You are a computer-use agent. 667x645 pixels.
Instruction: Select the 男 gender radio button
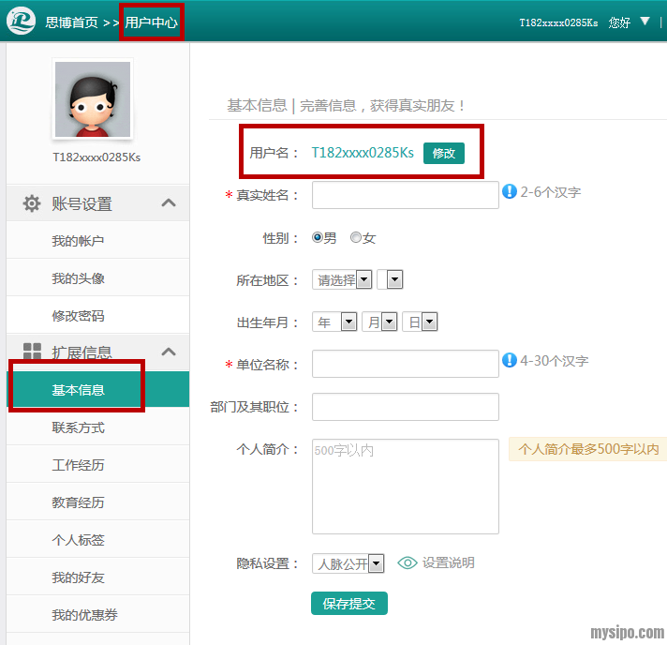tap(318, 238)
